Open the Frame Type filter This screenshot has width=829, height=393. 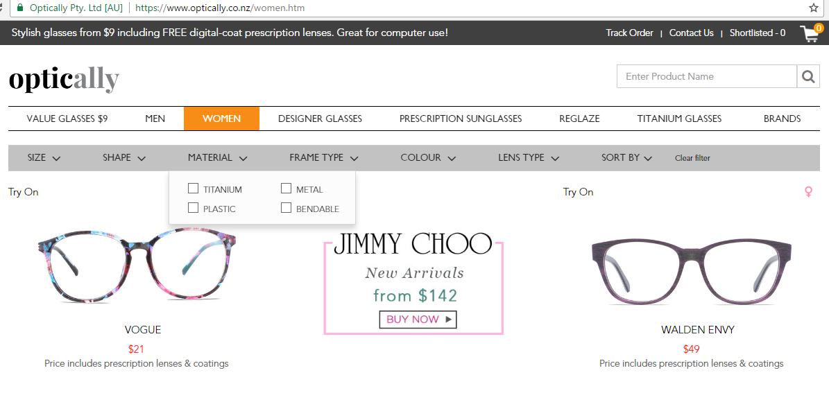tap(324, 157)
